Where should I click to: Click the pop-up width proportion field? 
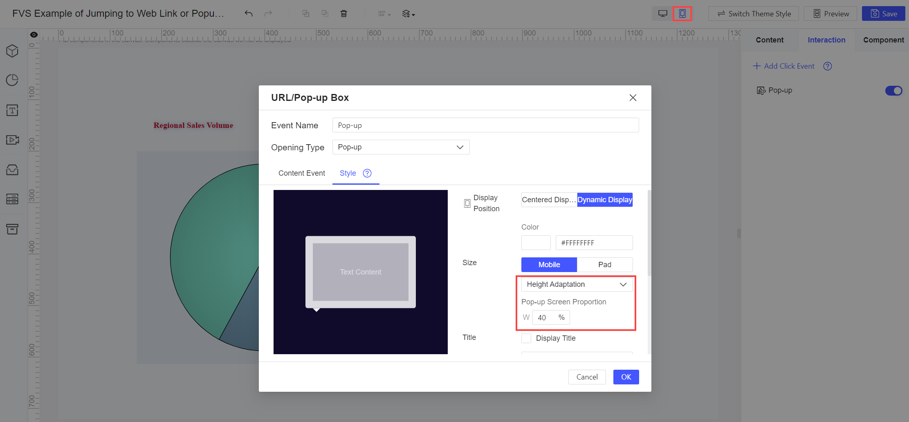(x=551, y=318)
